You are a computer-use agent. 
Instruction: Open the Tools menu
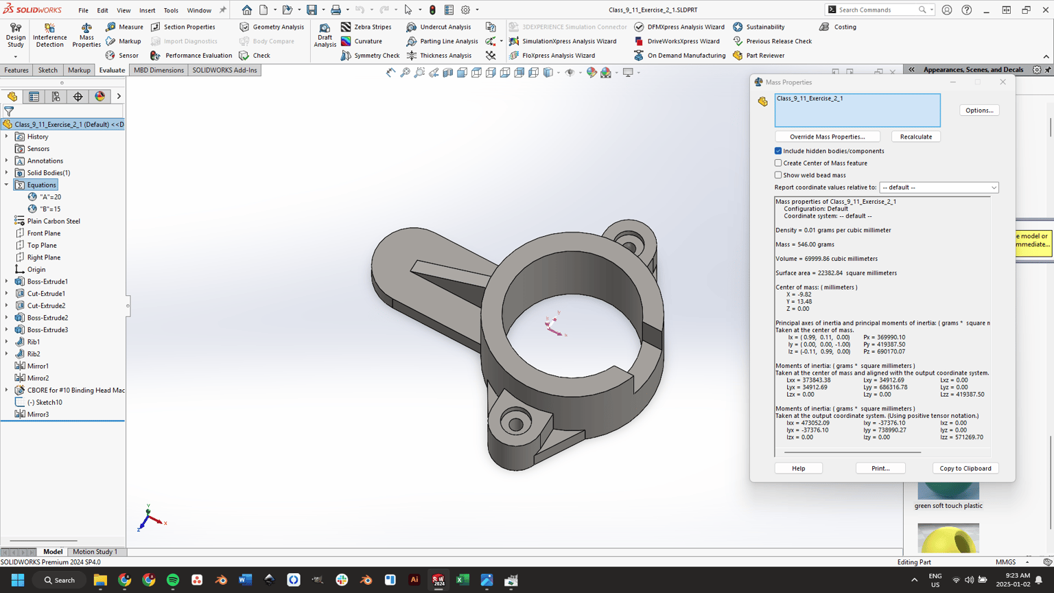point(171,10)
